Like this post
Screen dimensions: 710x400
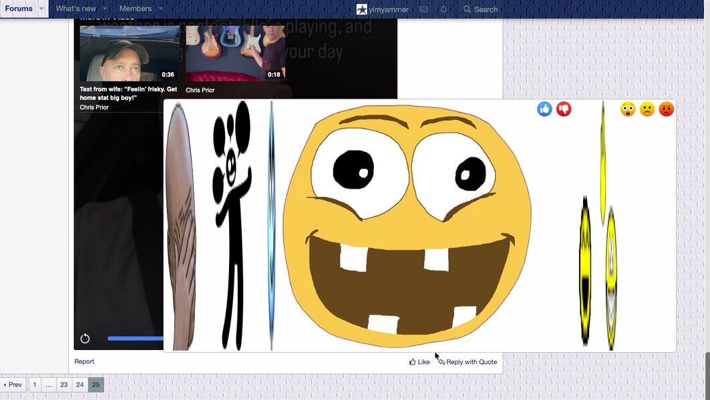click(419, 362)
